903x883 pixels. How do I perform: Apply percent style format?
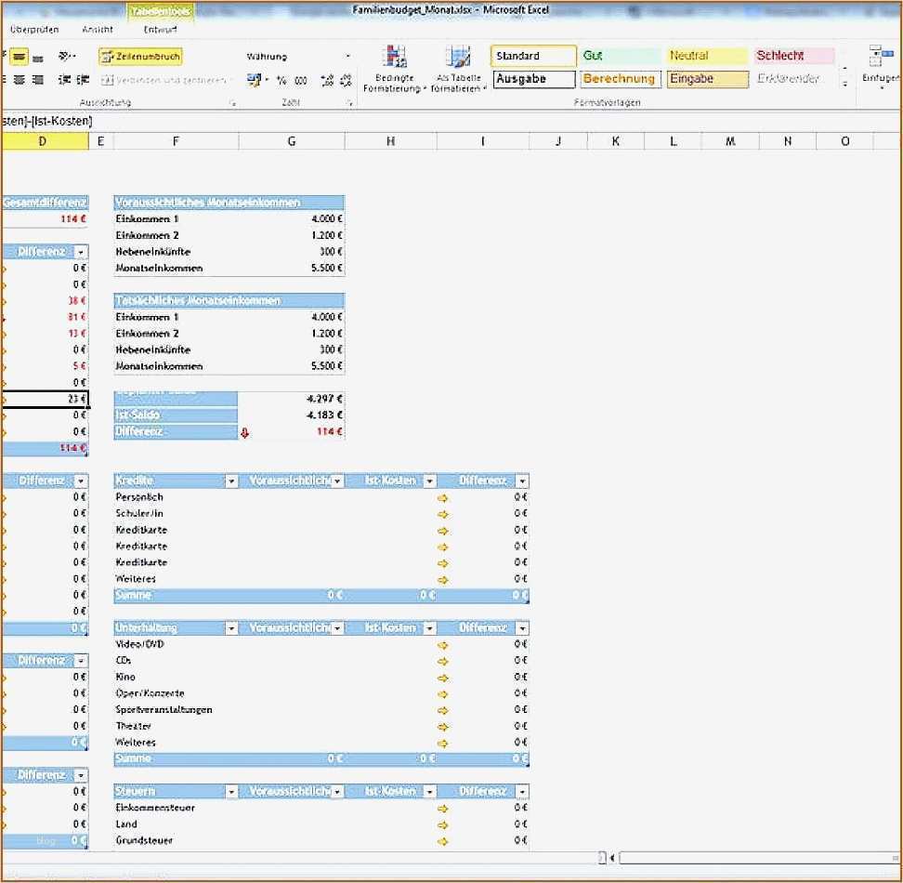point(281,81)
